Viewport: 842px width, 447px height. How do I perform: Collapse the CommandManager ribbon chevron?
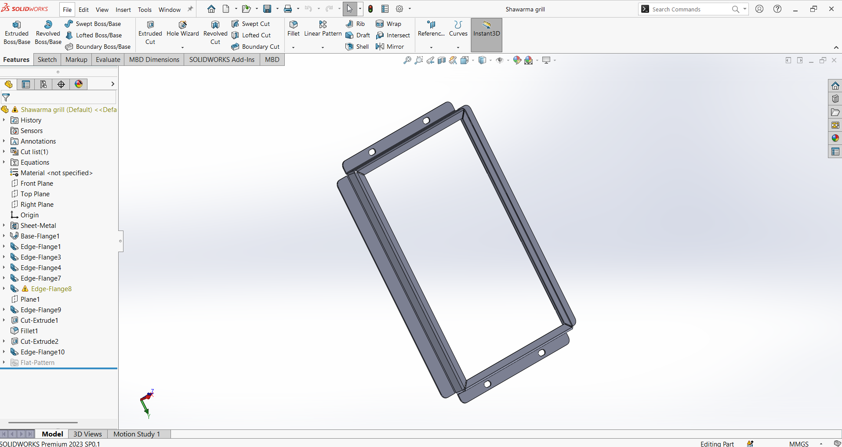(x=836, y=47)
